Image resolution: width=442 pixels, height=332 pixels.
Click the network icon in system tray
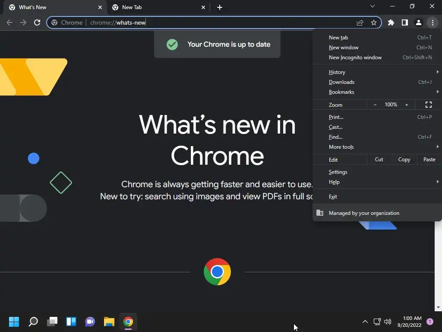[x=377, y=321]
